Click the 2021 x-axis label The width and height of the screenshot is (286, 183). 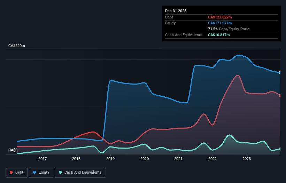pos(178,159)
